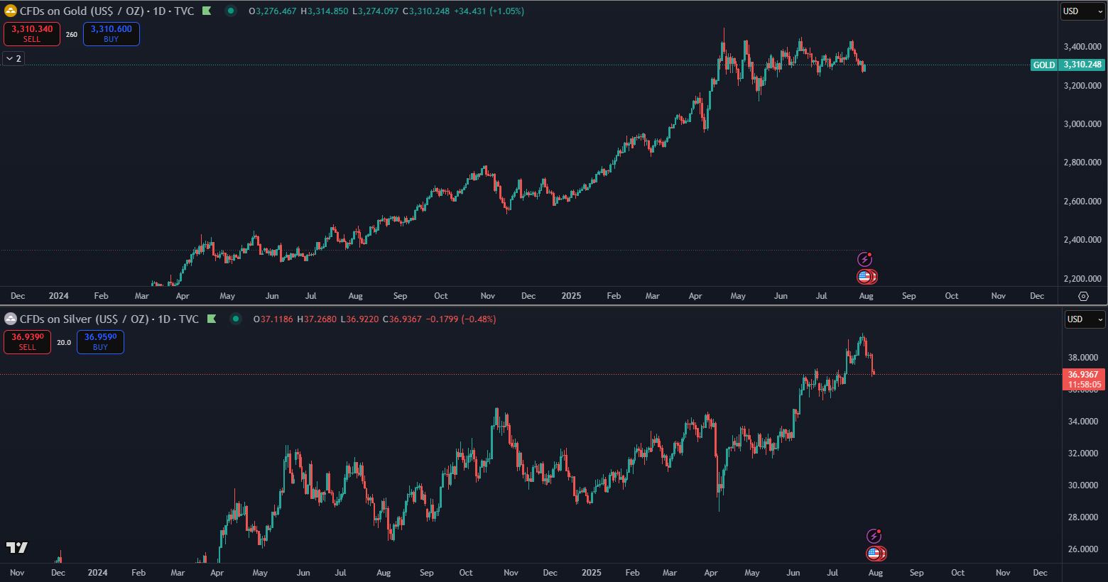Click the lightning bolt event on Silver chart

point(874,536)
